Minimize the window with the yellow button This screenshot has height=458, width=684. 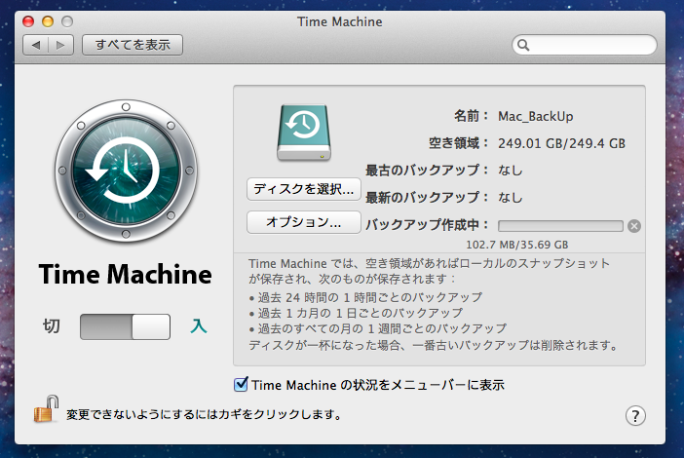(x=48, y=21)
